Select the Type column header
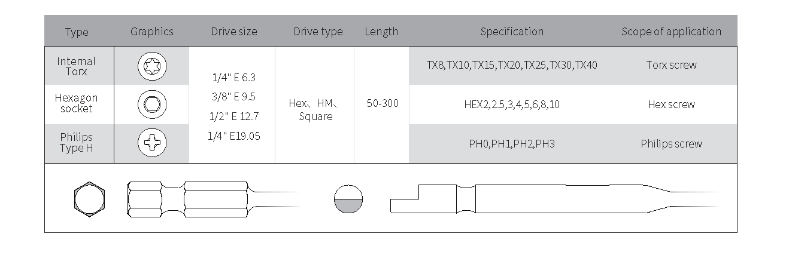The height and width of the screenshot is (258, 786). click(77, 32)
